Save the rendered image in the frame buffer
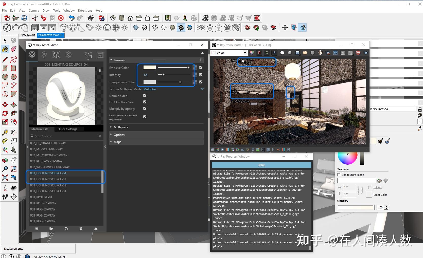This screenshot has width=423, height=258. [297, 53]
